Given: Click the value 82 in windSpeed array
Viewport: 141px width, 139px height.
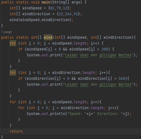Looking at the screenshot, I should 52,8.
